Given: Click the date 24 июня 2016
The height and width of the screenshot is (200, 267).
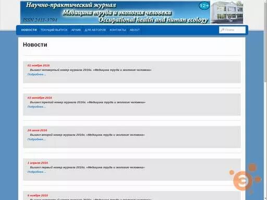Looking at the screenshot, I should [37, 130].
